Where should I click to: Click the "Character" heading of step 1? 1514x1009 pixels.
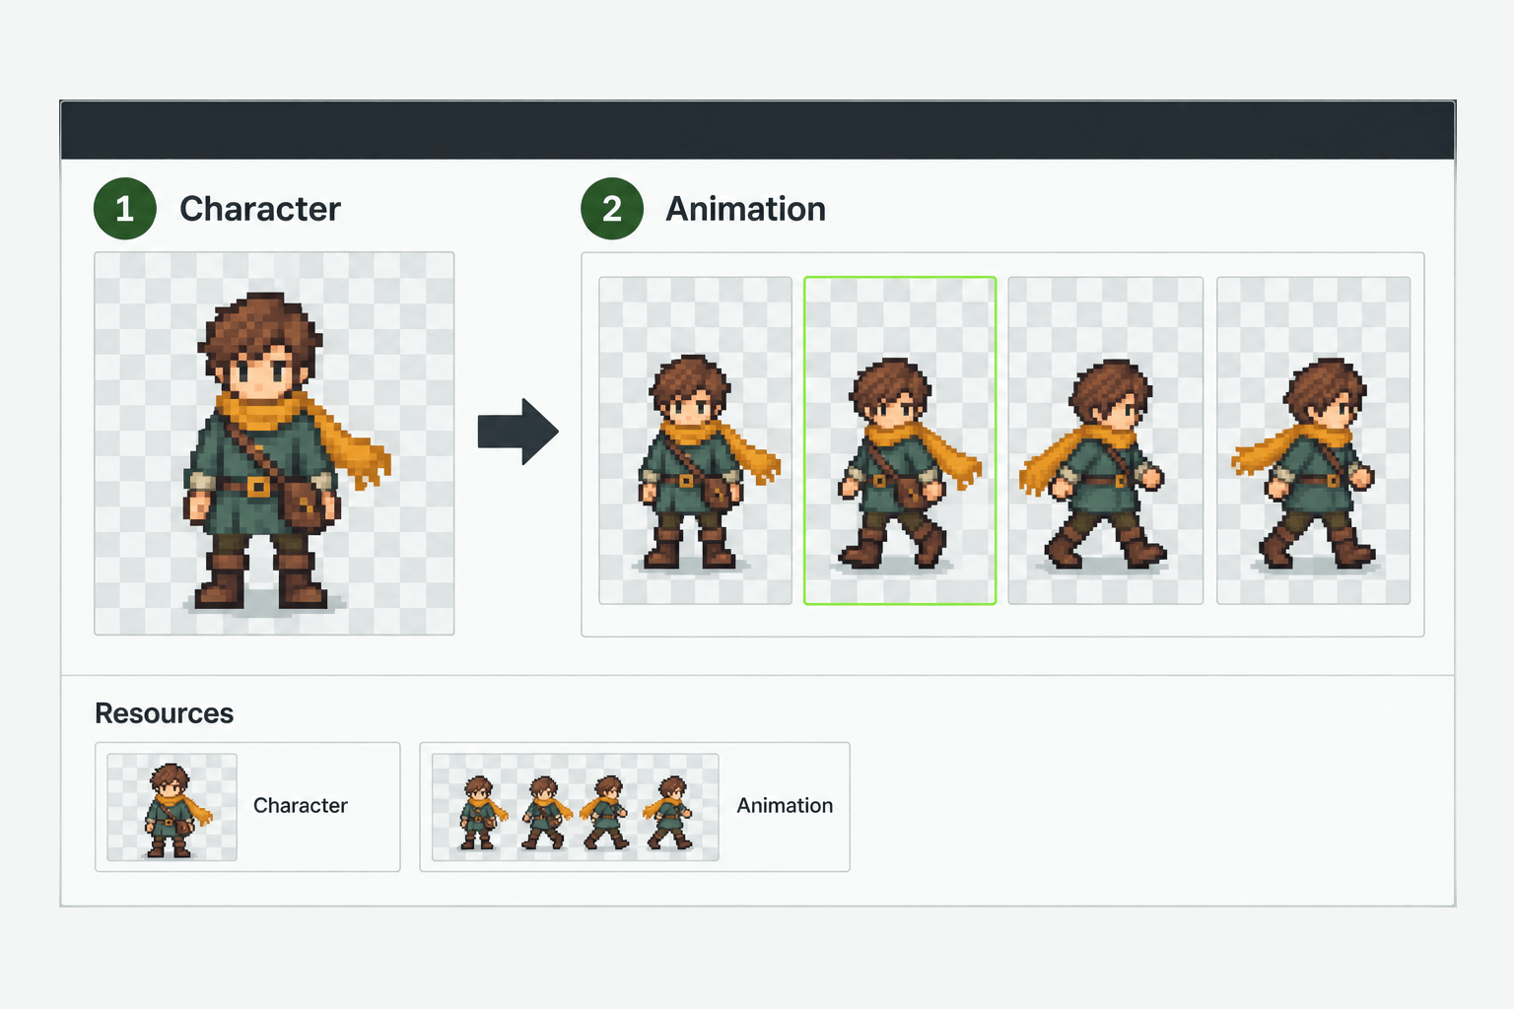click(x=260, y=209)
